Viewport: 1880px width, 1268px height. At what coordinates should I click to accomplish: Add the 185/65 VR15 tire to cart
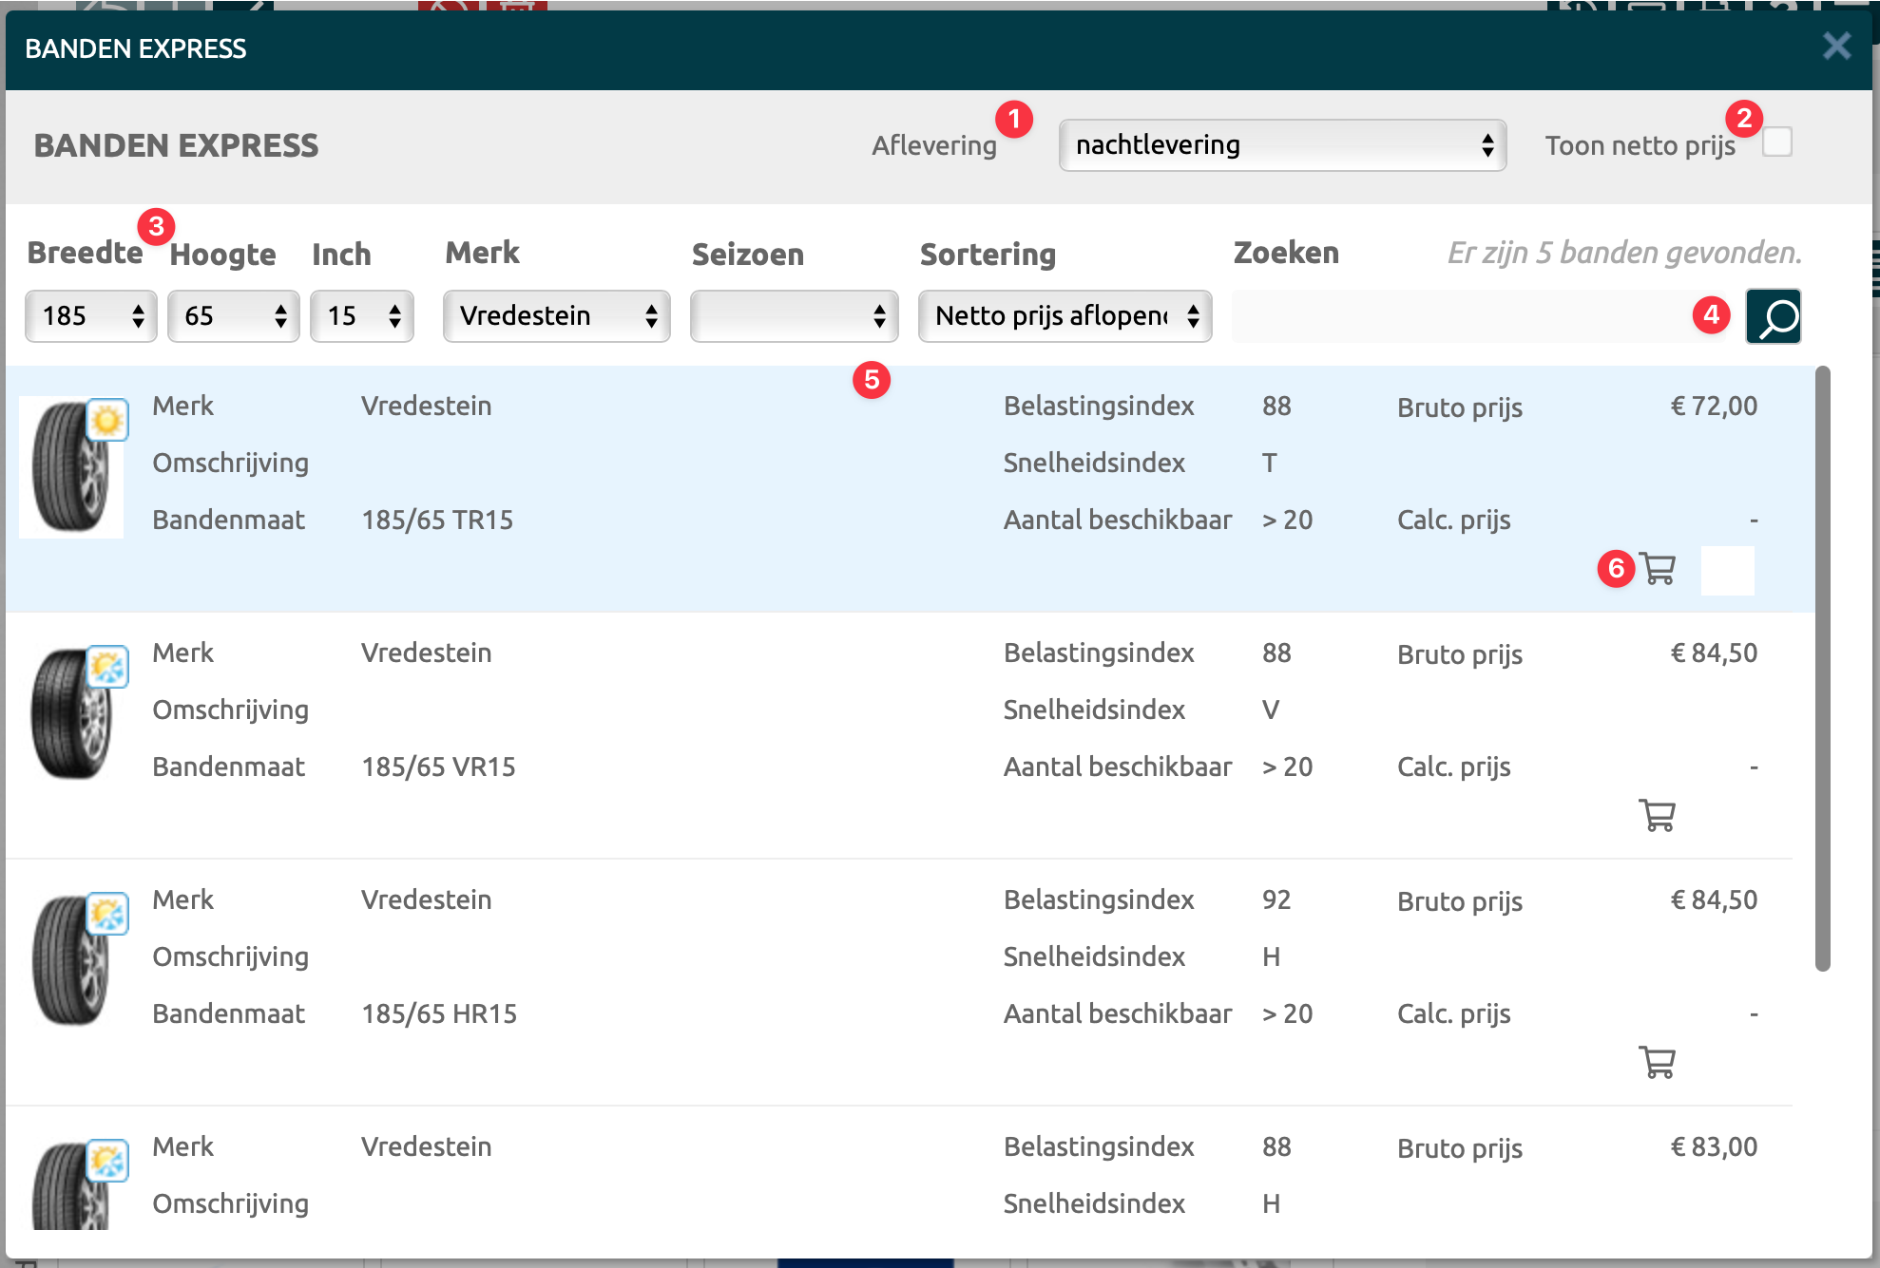pos(1658,815)
